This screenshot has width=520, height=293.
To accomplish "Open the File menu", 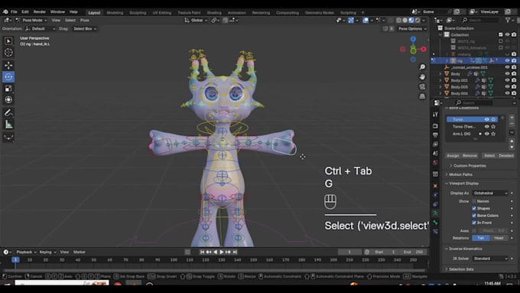I will tap(14, 12).
